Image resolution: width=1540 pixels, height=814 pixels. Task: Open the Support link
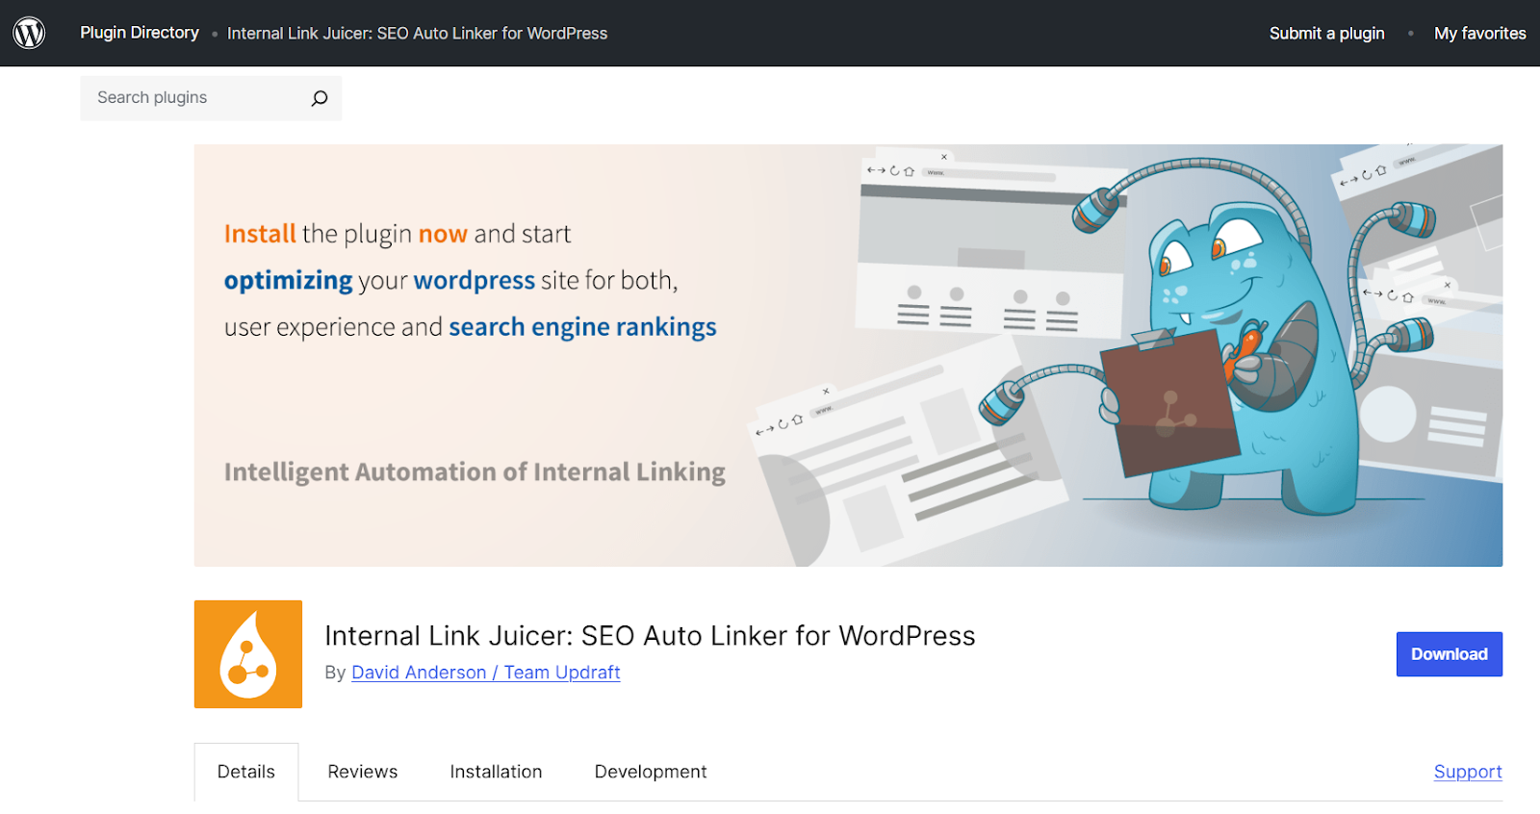tap(1468, 772)
